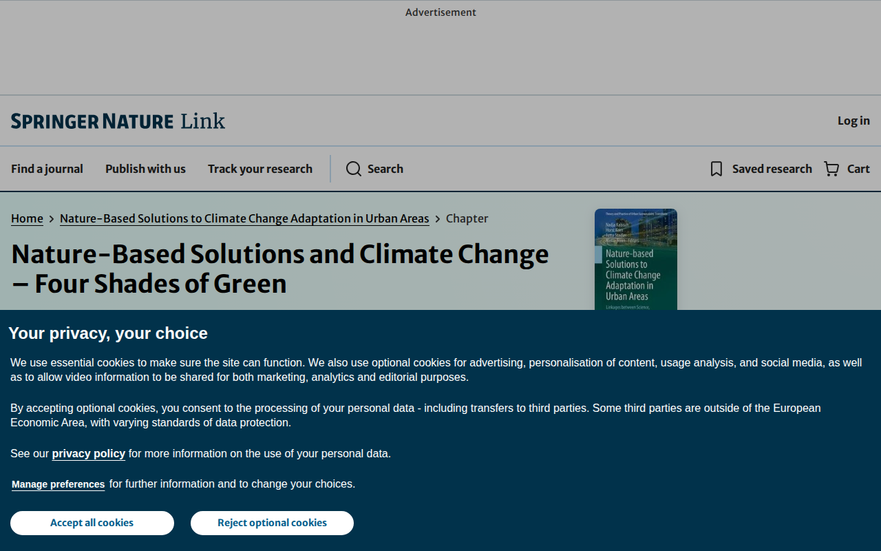Click the Springer Nature Link logo

pos(118,121)
